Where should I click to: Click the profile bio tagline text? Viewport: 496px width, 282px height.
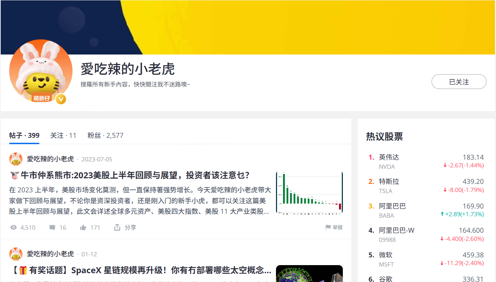pyautogui.click(x=135, y=84)
